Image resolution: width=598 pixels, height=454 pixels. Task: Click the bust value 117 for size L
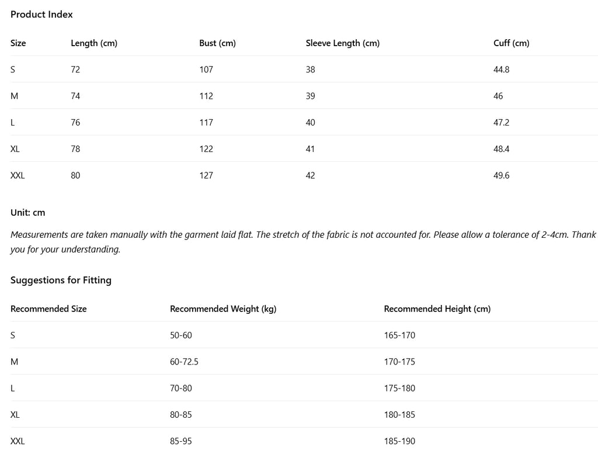point(206,123)
